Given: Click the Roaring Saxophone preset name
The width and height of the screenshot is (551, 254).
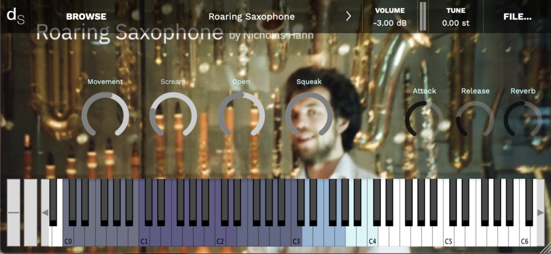Looking at the screenshot, I should click(x=252, y=17).
